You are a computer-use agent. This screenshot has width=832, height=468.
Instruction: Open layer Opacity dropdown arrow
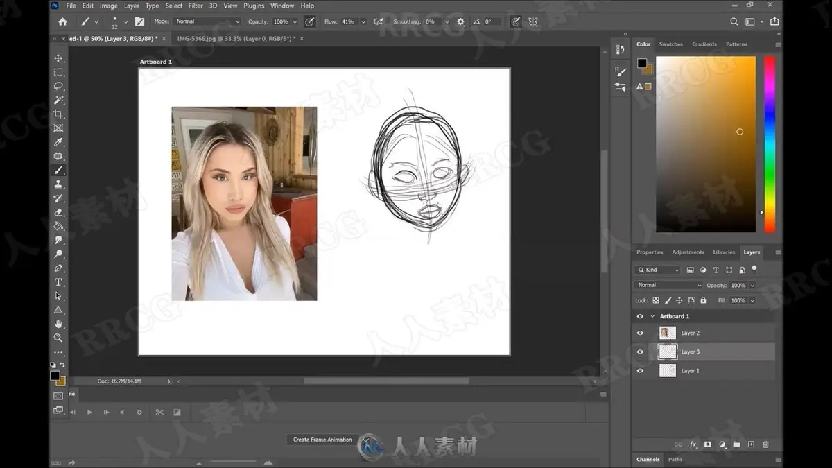coord(752,285)
